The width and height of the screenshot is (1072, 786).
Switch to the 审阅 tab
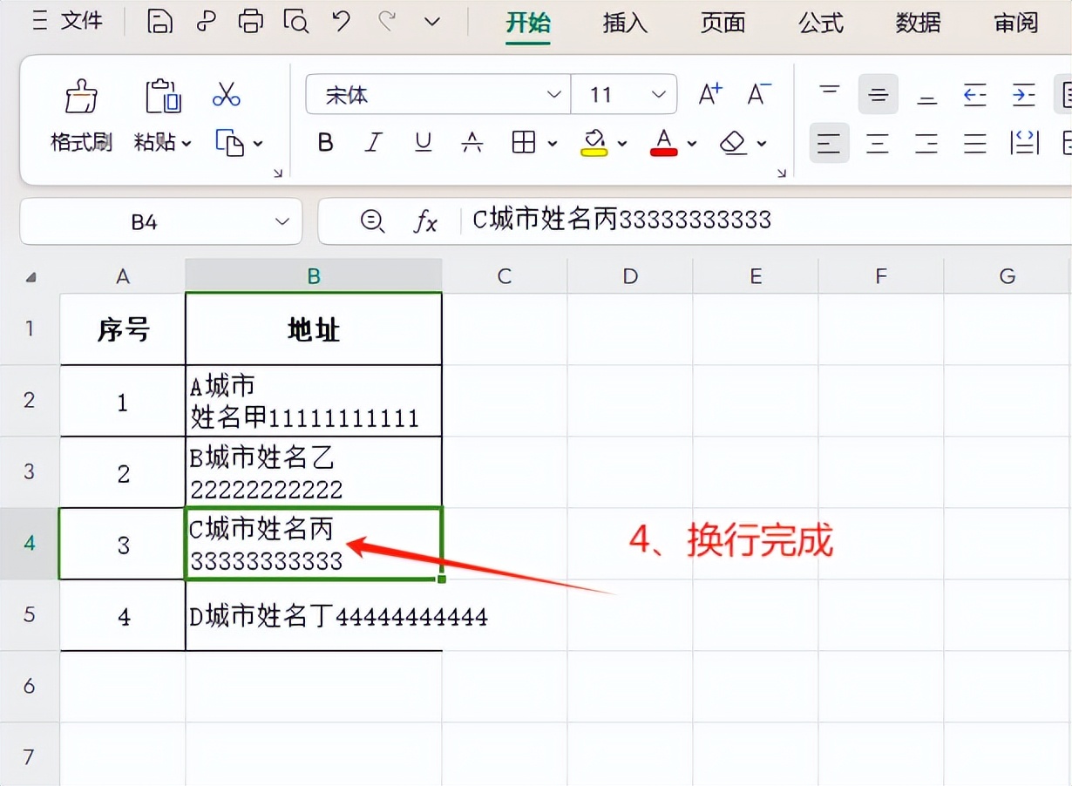(1016, 23)
